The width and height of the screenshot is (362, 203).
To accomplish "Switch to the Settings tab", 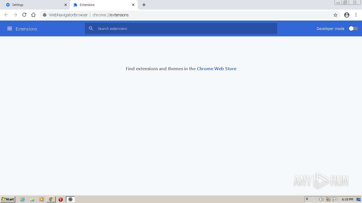I will coord(35,5).
